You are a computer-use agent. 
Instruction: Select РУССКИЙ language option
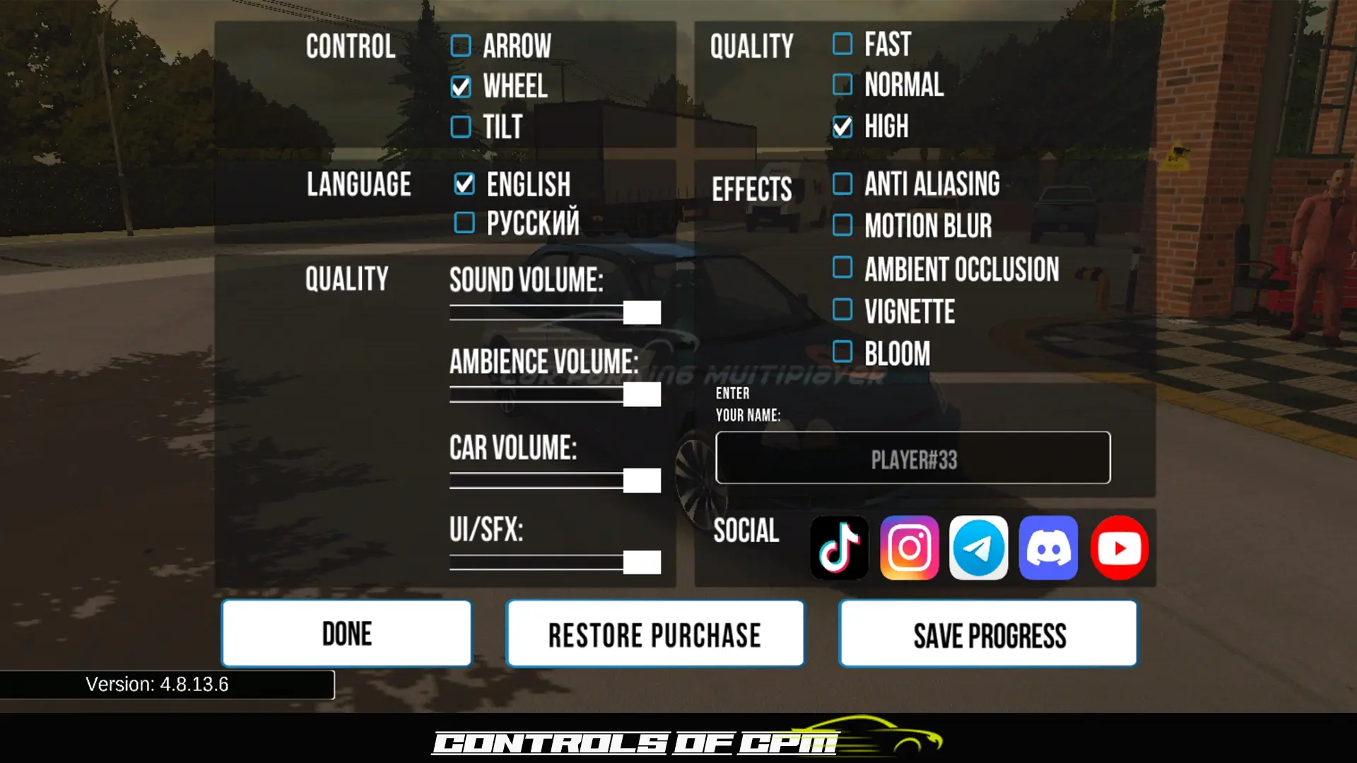pyautogui.click(x=462, y=223)
